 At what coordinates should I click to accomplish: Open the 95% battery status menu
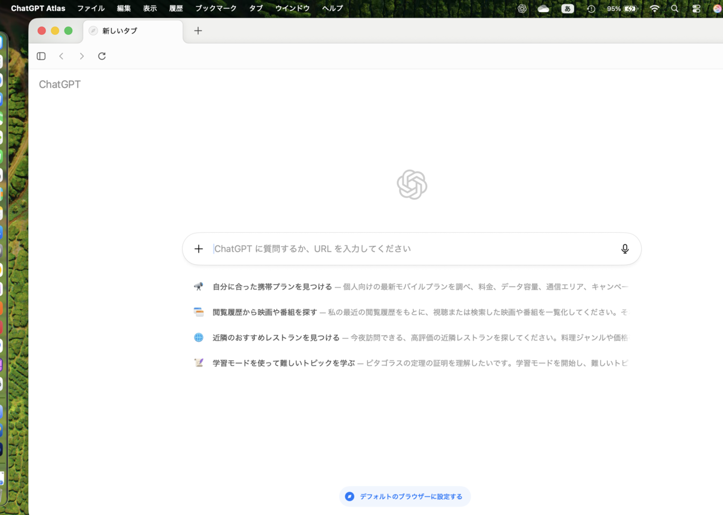click(x=622, y=8)
